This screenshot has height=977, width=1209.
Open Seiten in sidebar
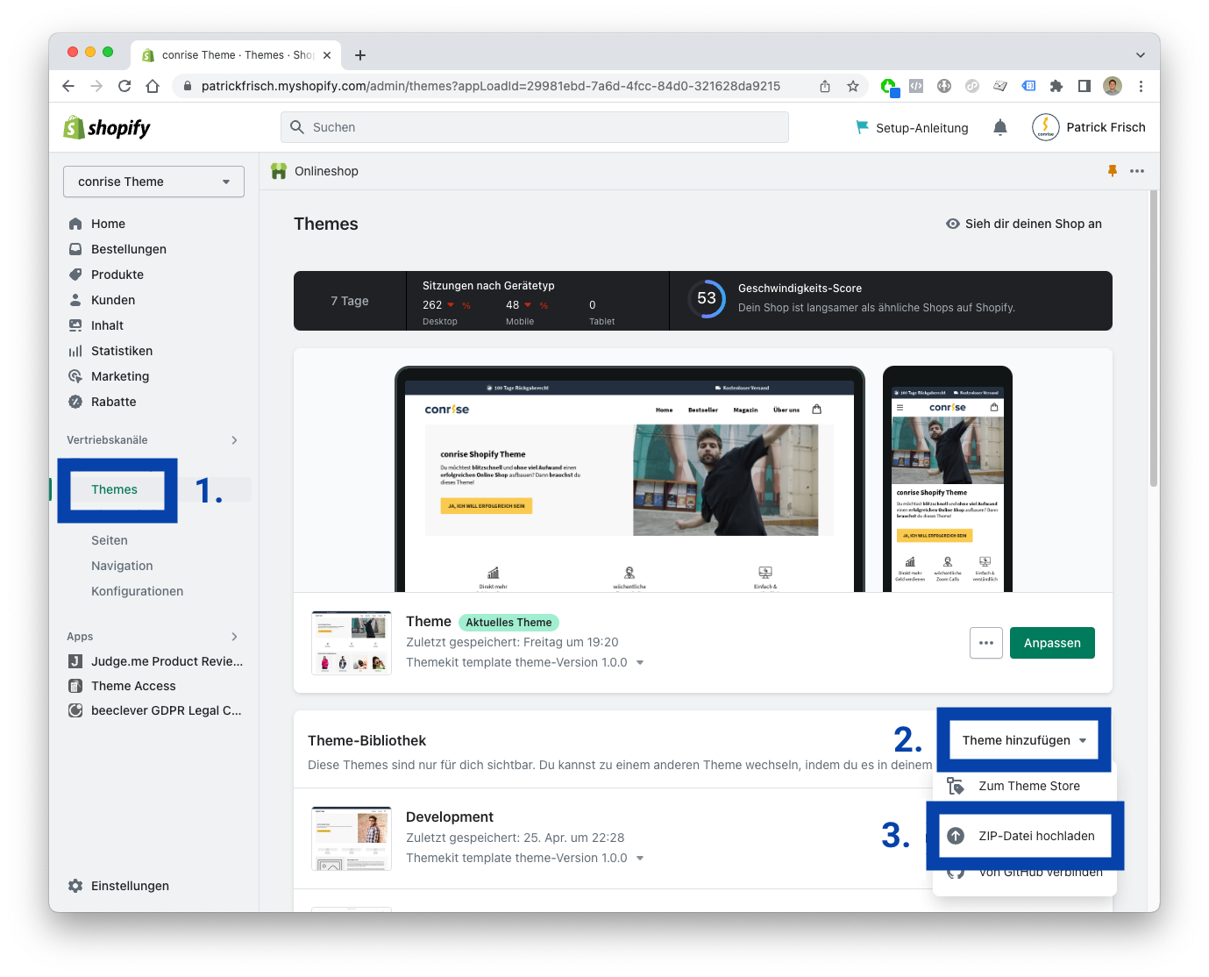point(110,540)
